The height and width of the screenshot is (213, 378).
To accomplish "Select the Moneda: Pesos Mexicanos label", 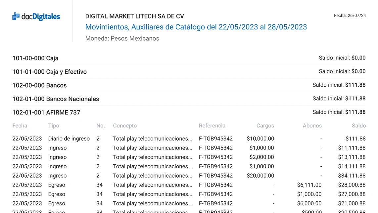I will pos(122,38).
